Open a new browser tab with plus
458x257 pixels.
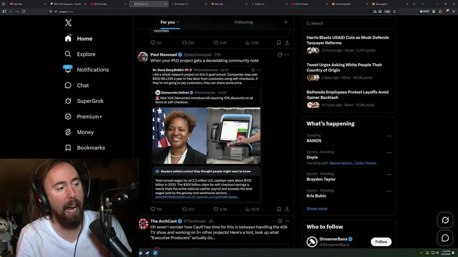point(414,4)
